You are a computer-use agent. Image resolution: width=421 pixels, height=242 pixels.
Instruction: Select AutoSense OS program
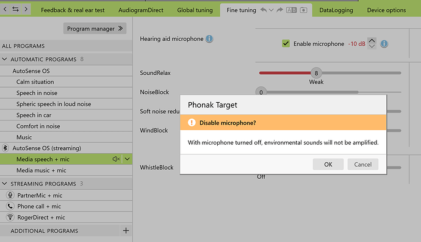[66, 71]
